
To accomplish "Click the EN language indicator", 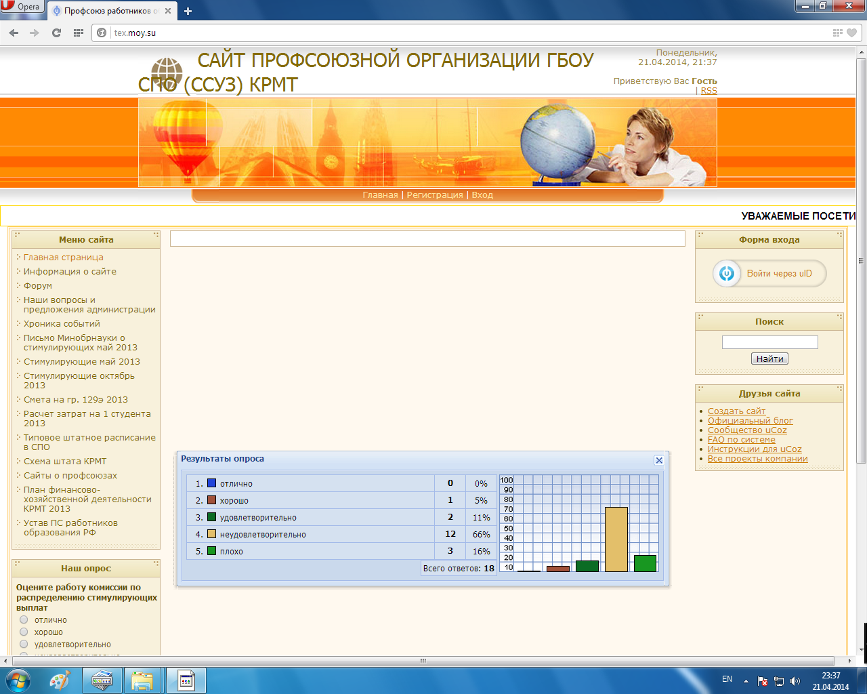I will (727, 679).
